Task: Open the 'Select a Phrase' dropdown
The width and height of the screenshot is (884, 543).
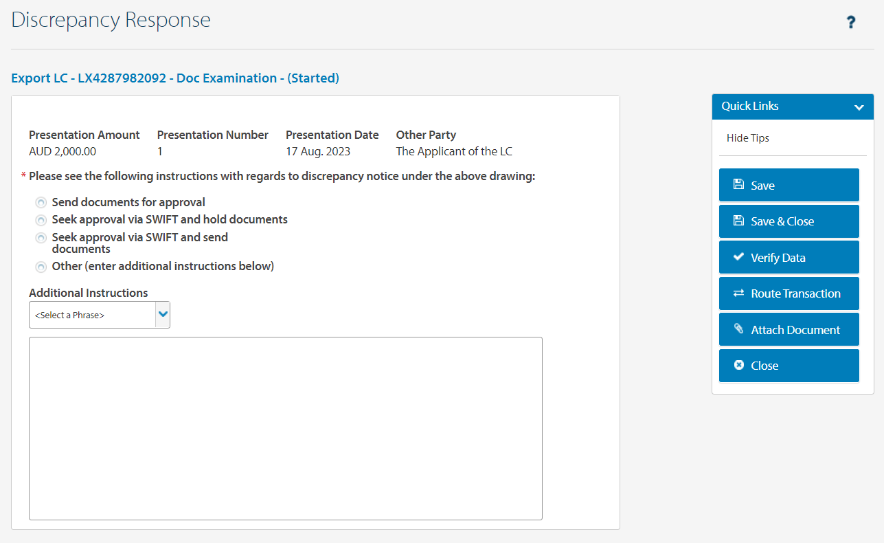Action: 93,315
